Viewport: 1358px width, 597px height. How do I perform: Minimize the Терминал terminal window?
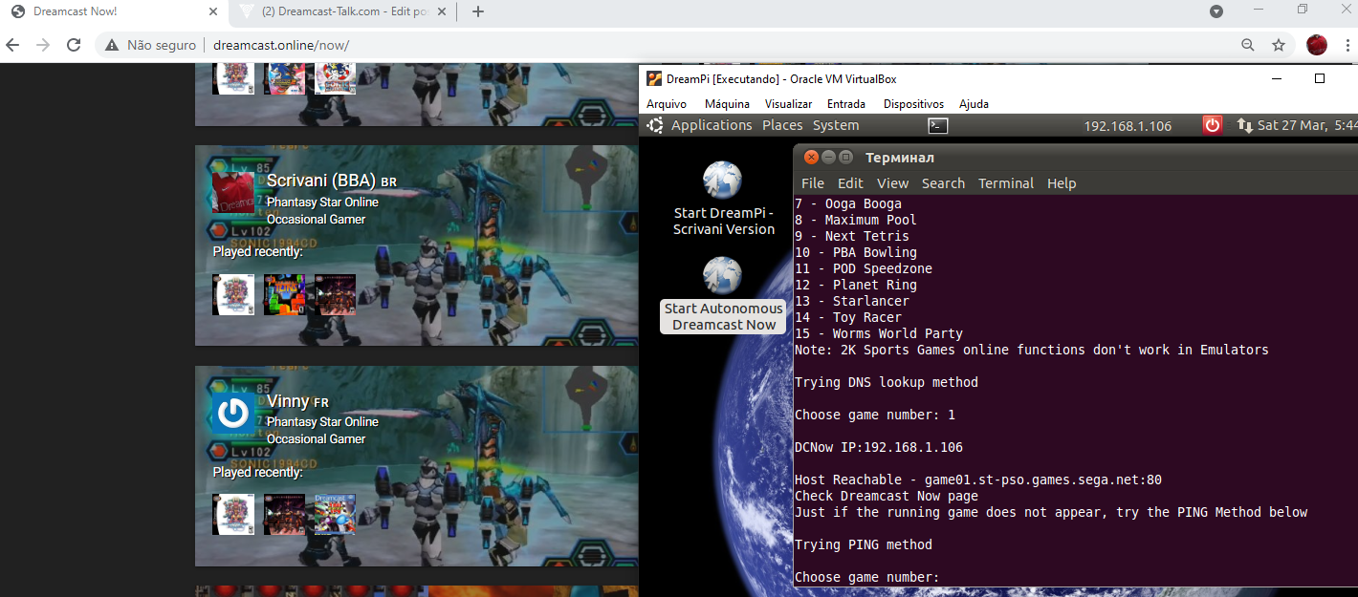coord(829,158)
